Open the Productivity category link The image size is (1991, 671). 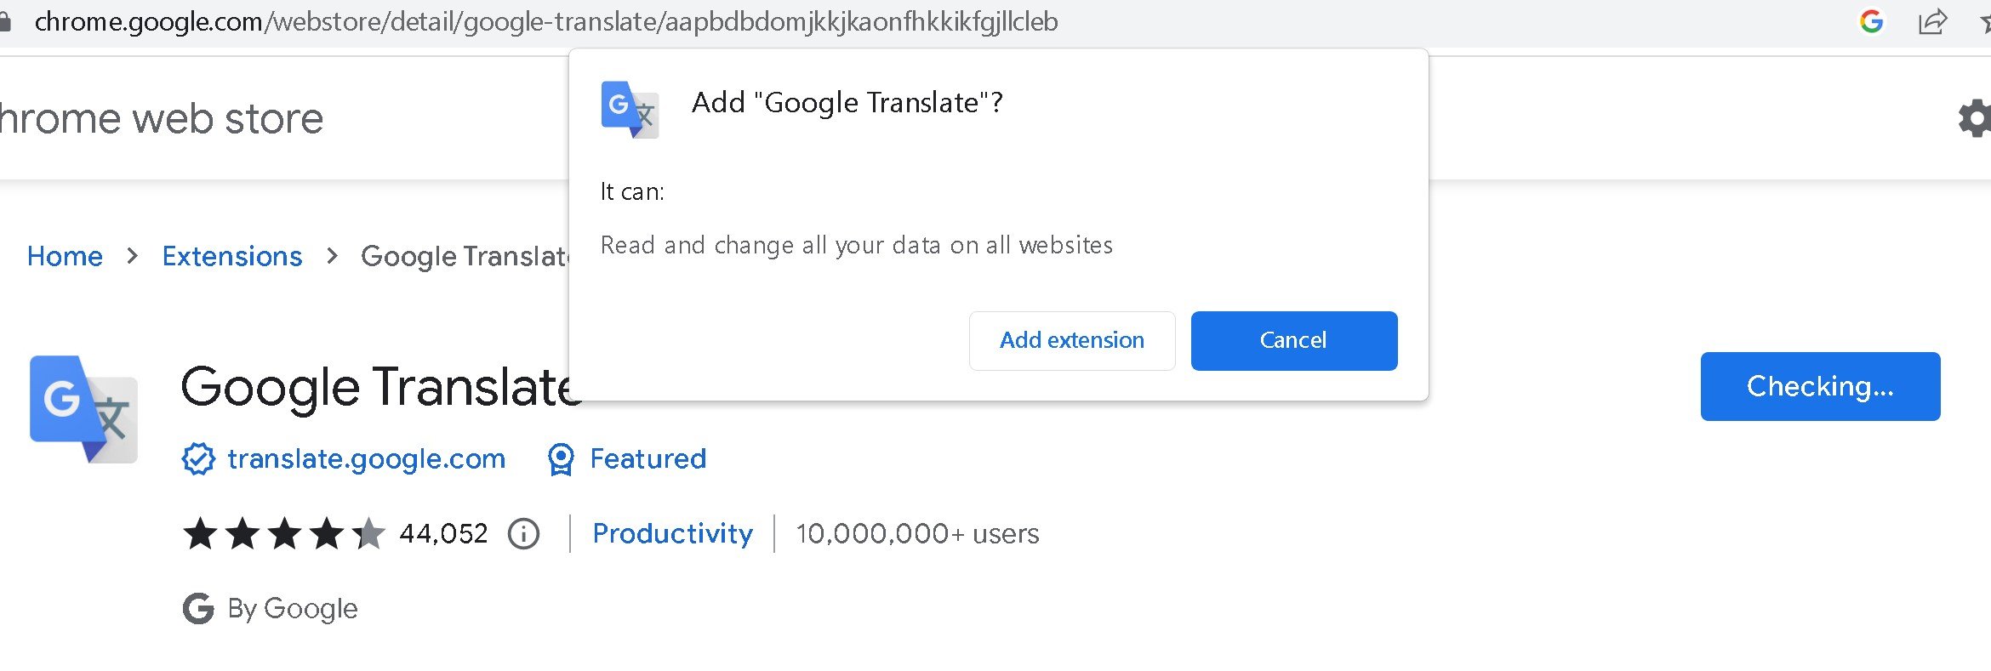click(x=672, y=534)
